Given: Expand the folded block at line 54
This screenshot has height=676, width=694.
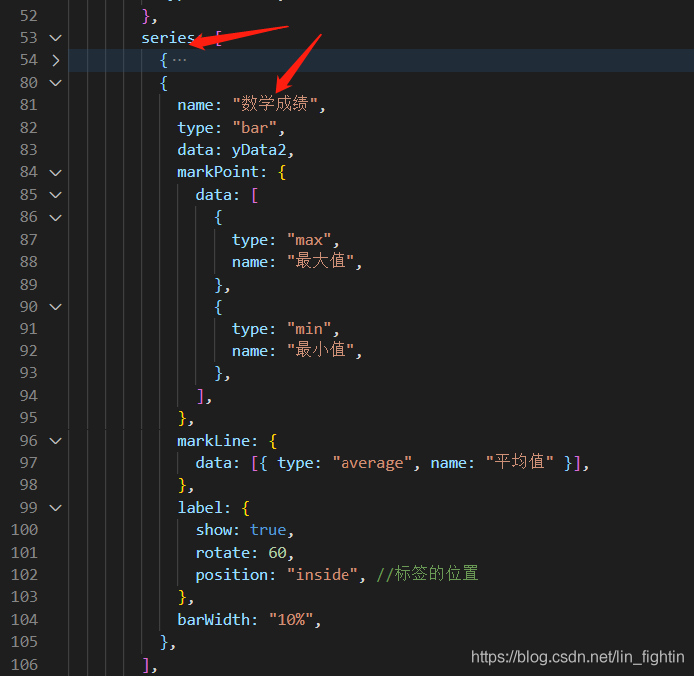Looking at the screenshot, I should point(55,60).
